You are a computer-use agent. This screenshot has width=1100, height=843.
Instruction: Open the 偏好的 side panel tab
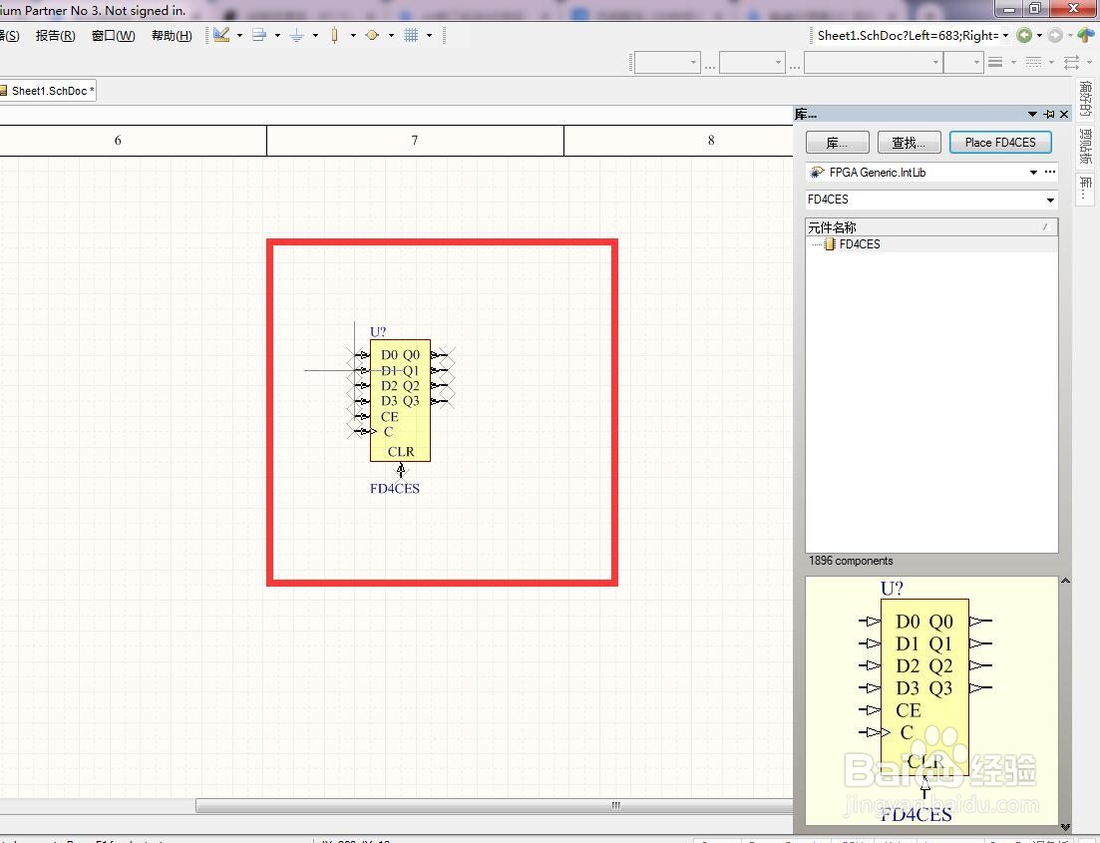click(x=1086, y=99)
